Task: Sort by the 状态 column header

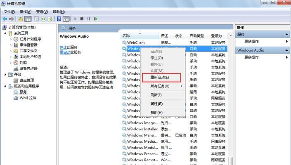Action: pos(180,36)
